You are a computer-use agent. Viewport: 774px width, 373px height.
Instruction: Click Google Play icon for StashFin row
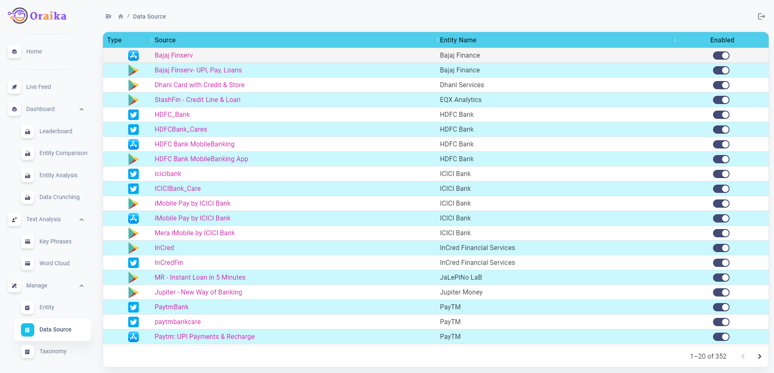(133, 100)
